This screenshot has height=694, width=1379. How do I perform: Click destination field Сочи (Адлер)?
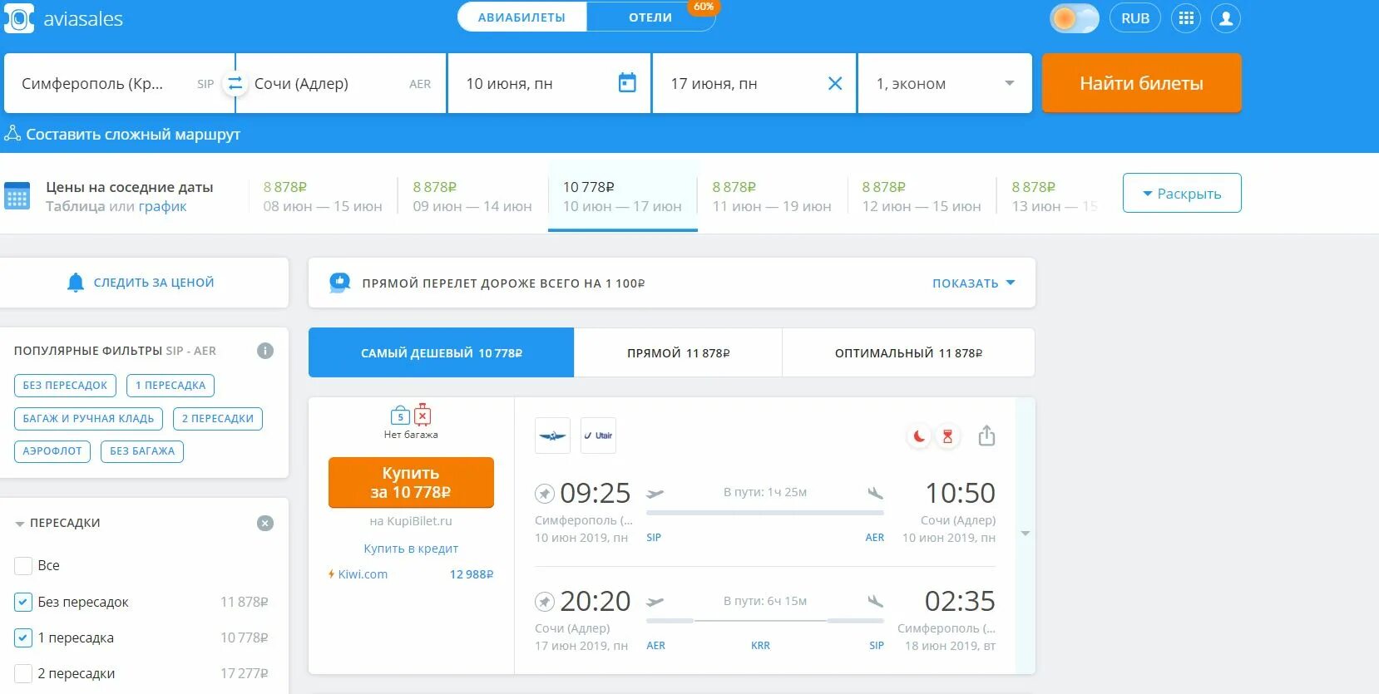coord(341,83)
